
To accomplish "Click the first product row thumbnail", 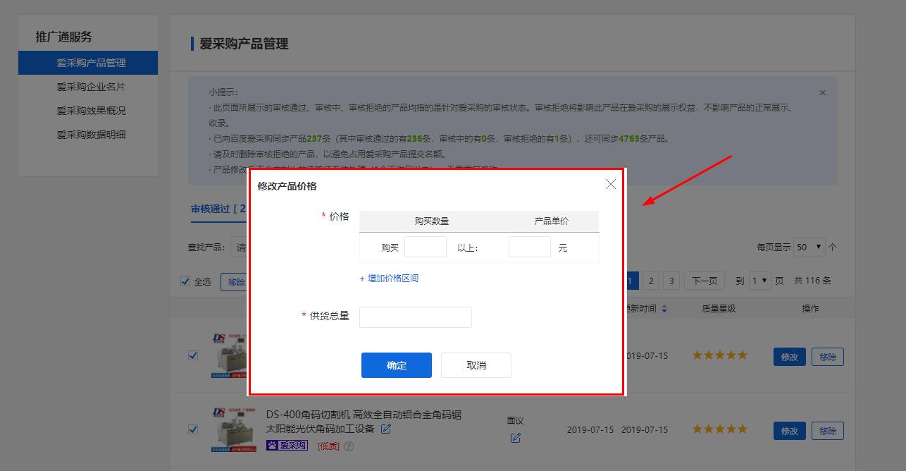I will pos(228,356).
